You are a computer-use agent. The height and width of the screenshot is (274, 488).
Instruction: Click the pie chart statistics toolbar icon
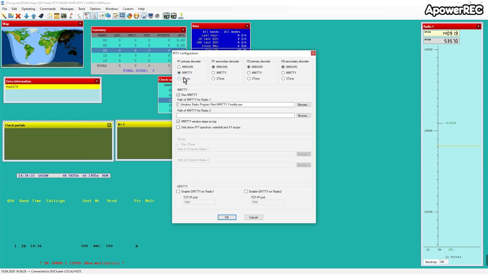pos(129,16)
